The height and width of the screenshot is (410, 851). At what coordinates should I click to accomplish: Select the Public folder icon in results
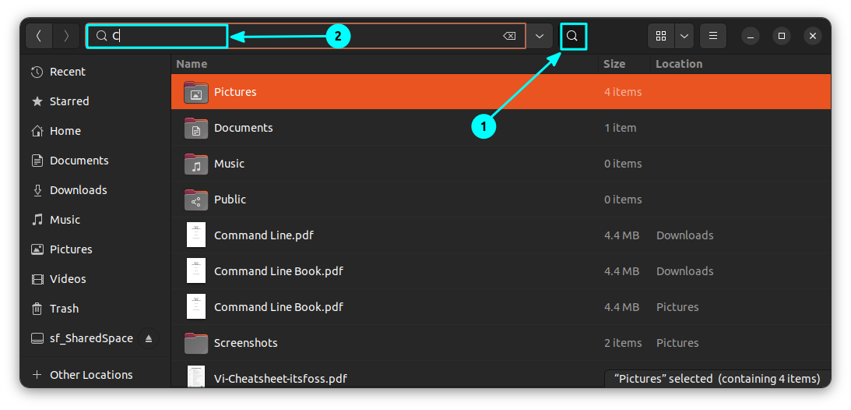(196, 200)
